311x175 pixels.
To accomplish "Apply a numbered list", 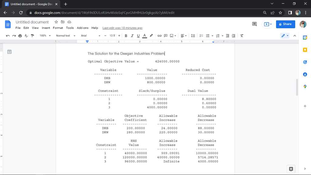I will pos(218,36).
